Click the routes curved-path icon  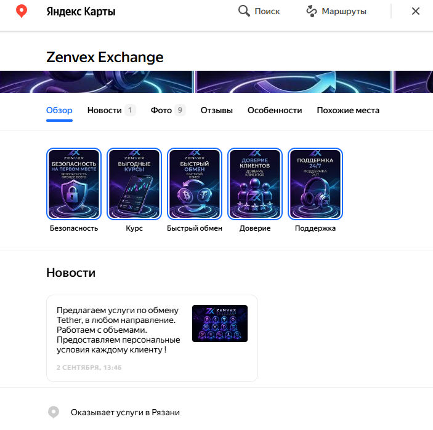pos(312,11)
